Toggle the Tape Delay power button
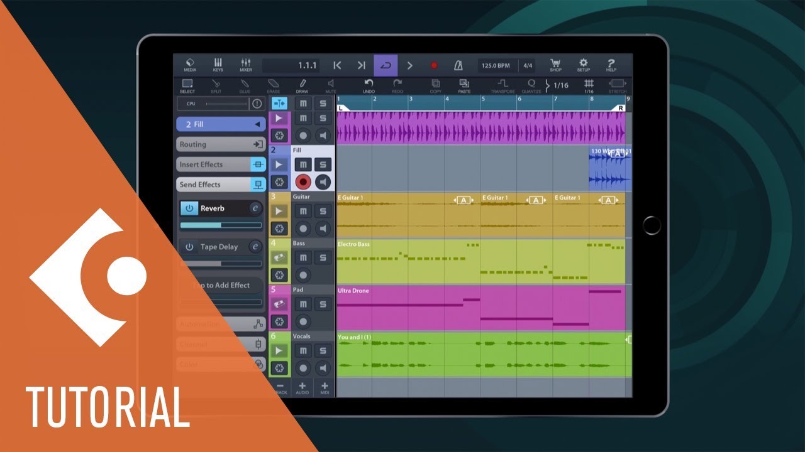The image size is (805, 452). (189, 247)
